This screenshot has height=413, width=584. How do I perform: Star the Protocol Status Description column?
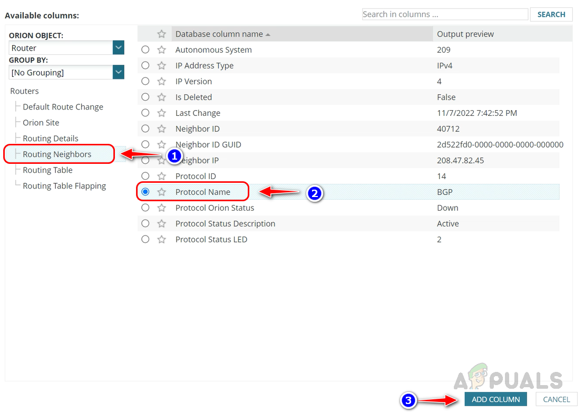(x=161, y=223)
